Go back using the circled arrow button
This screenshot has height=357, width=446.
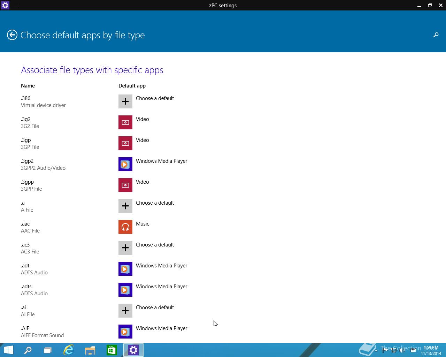12,35
